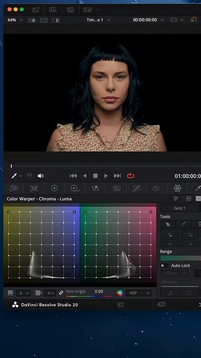Switch warper to hexagon mesh view
This screenshot has height=358, width=201.
pos(189,199)
